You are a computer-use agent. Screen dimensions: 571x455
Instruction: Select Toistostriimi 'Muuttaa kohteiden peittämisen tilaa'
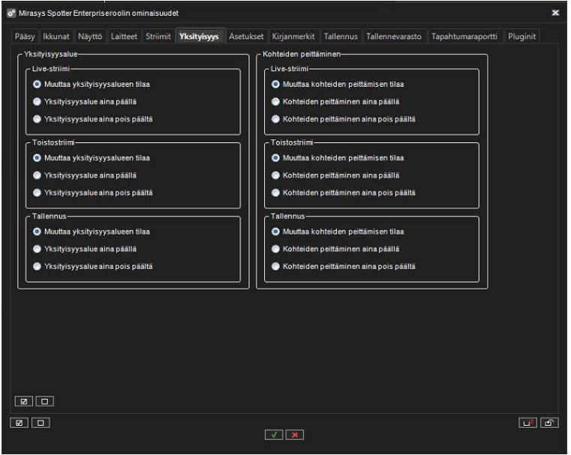275,158
